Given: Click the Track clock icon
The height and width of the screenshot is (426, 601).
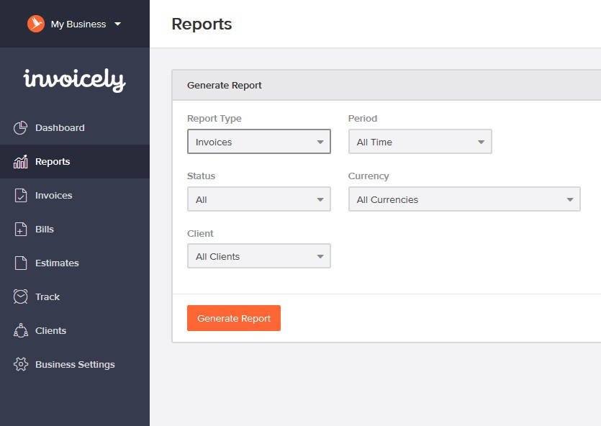Looking at the screenshot, I should (x=21, y=297).
